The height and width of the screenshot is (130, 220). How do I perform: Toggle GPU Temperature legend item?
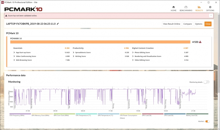(x=108, y=115)
